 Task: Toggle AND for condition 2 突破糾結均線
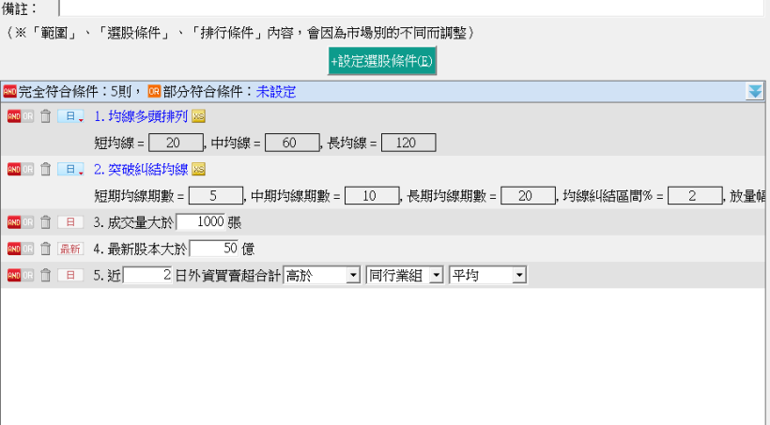point(14,170)
